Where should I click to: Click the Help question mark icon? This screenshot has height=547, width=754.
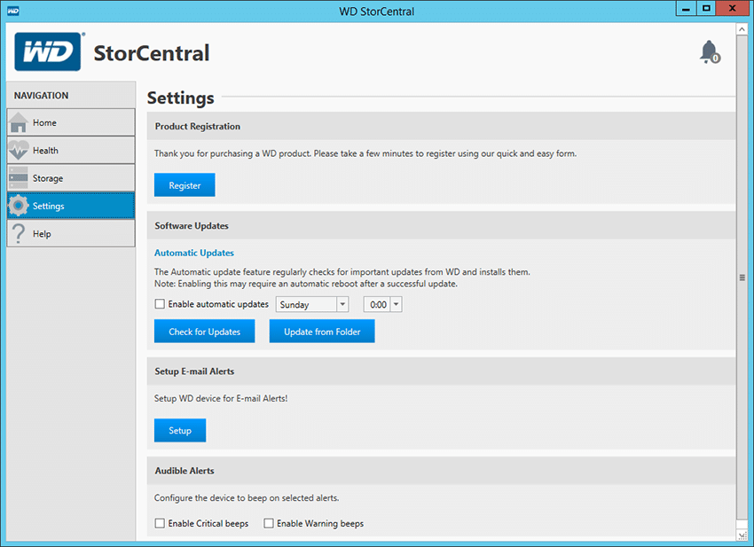pyautogui.click(x=19, y=233)
